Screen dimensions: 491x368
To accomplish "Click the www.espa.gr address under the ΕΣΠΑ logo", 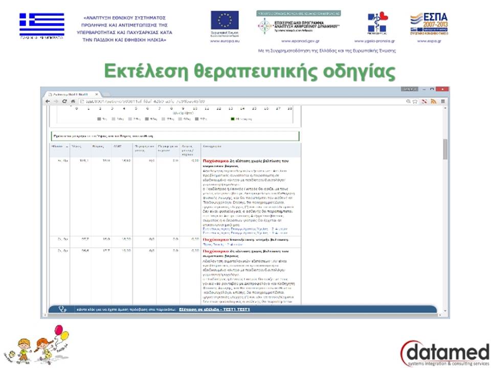I will coord(429,41).
